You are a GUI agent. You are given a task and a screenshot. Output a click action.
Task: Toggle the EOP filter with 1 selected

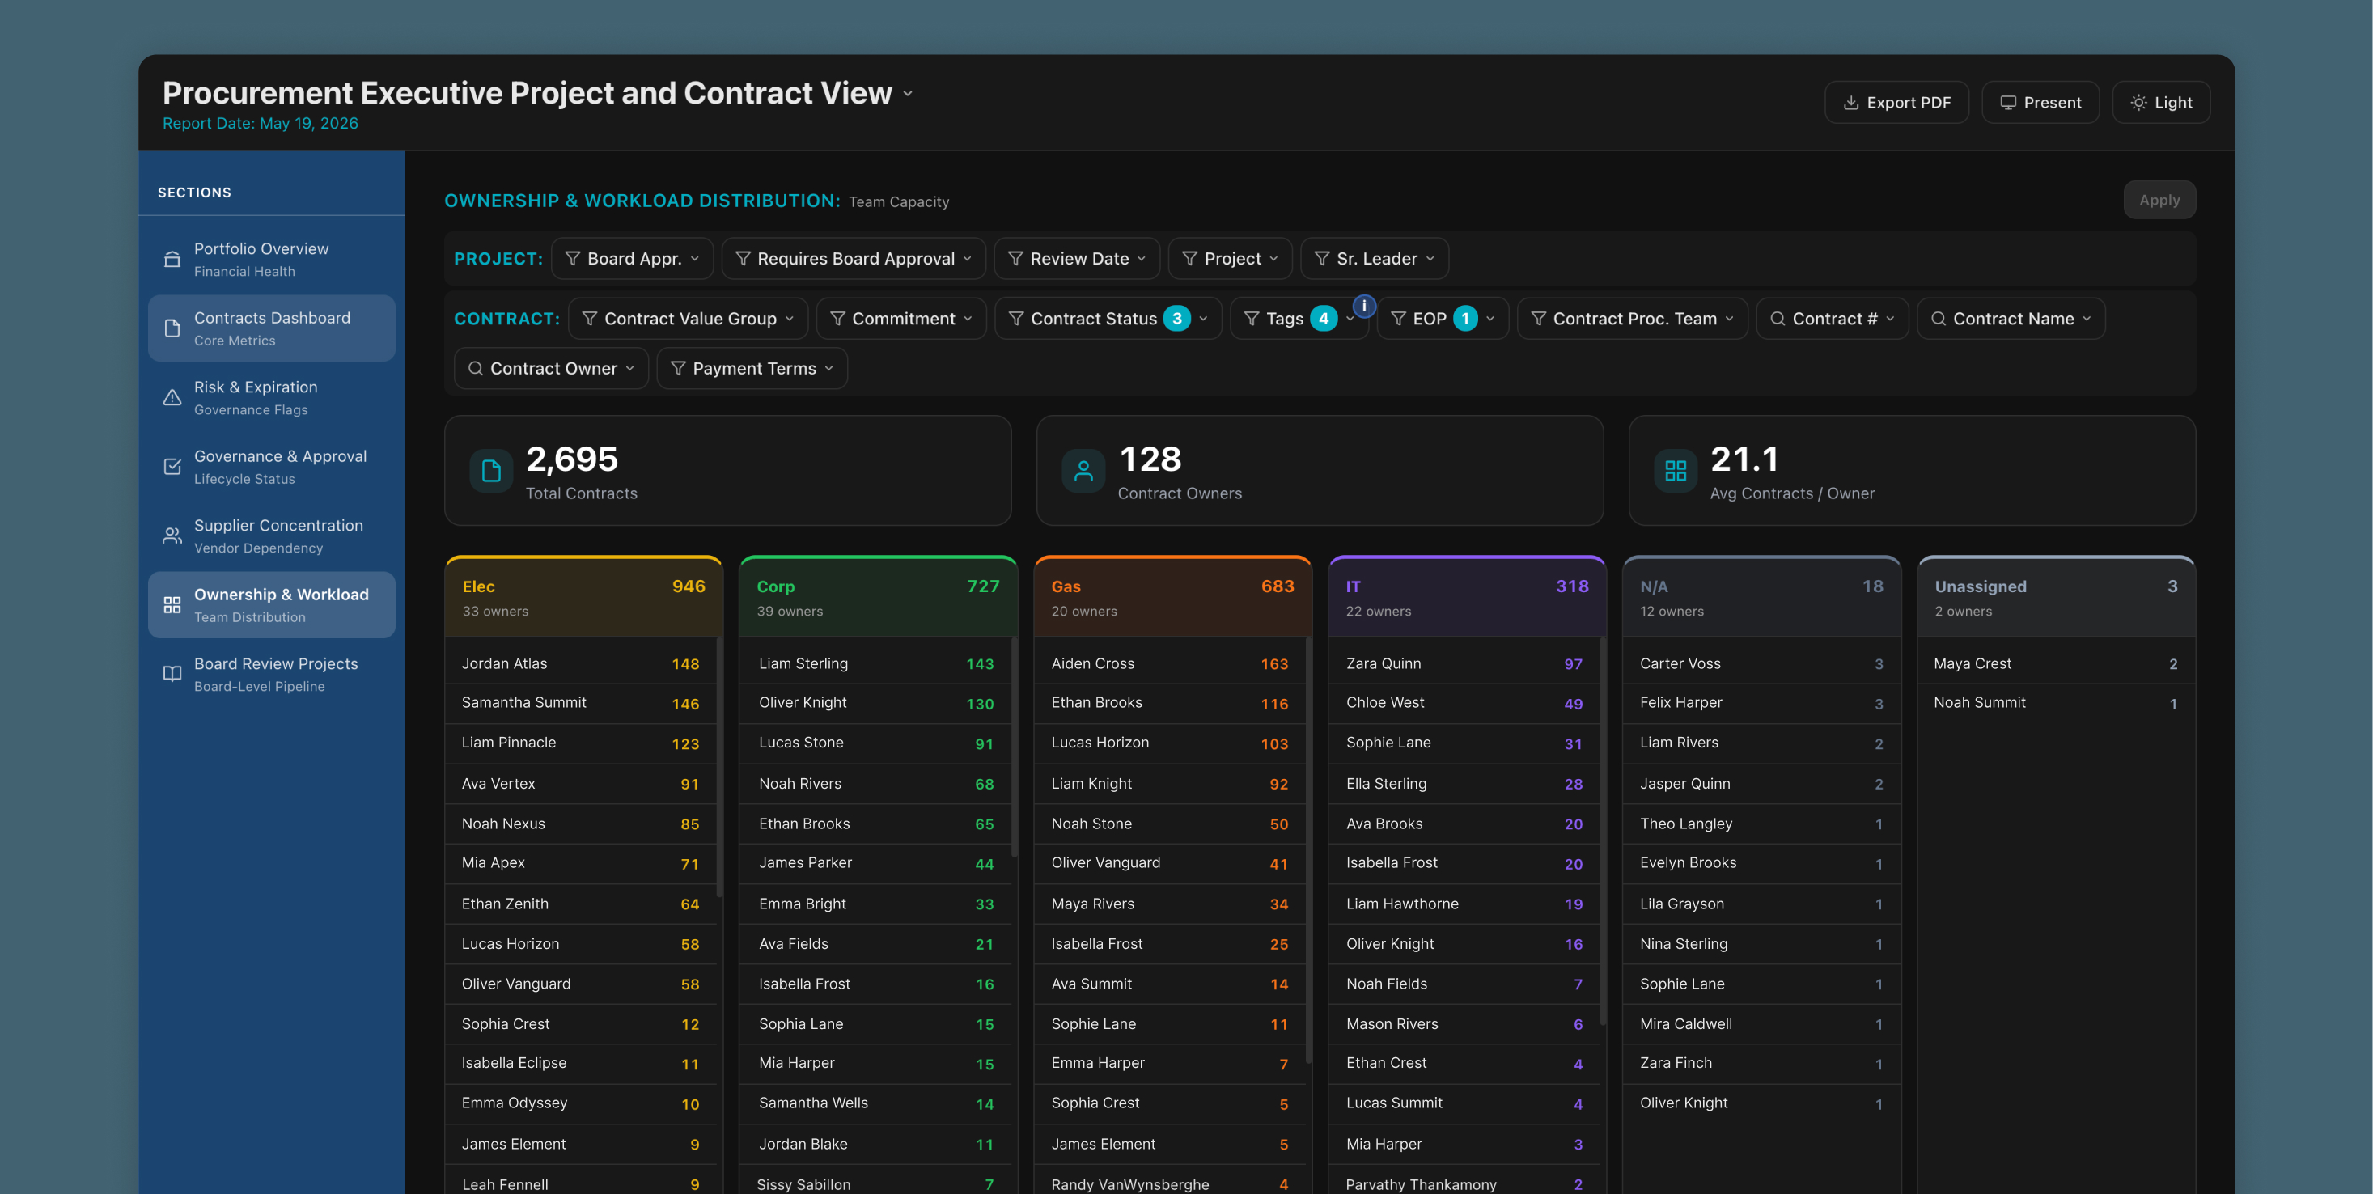click(x=1443, y=319)
